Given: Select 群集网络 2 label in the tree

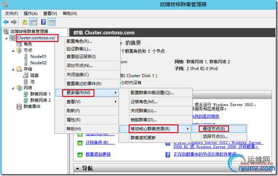Looking at the screenshot, I should [x=40, y=100].
